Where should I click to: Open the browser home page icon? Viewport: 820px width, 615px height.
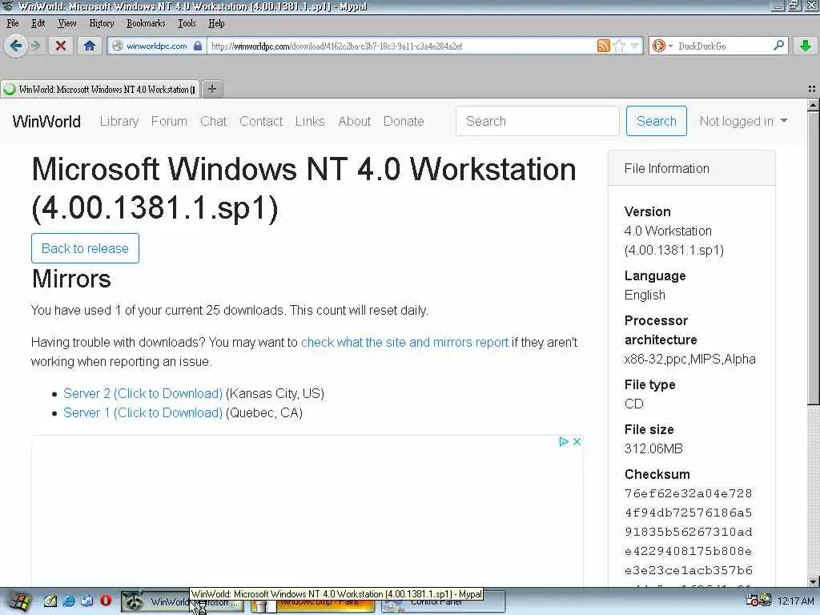[x=90, y=46]
